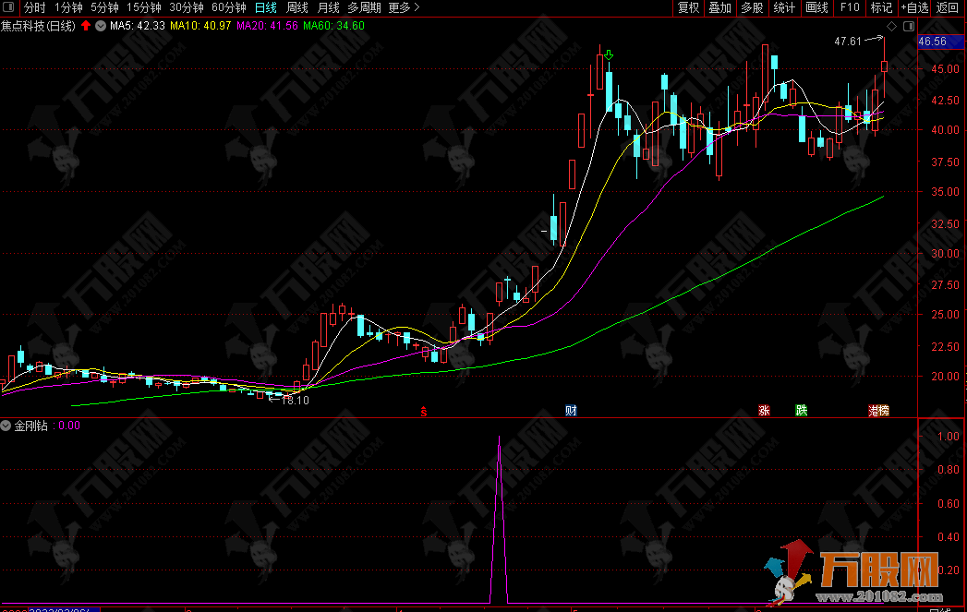Click the red 涨 marker icon

[764, 411]
